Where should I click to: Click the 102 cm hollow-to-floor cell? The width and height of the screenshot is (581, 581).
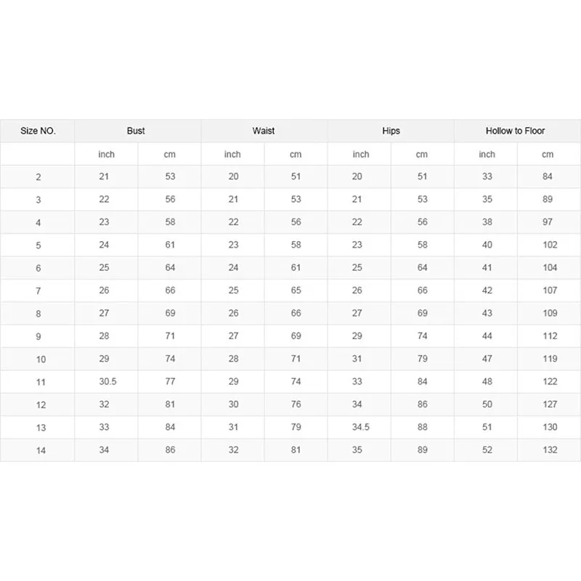point(550,245)
